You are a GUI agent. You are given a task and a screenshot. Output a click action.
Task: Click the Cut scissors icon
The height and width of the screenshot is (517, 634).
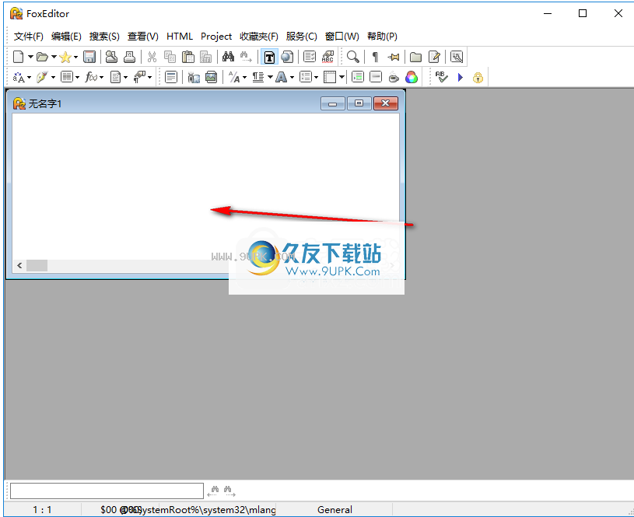coord(152,57)
